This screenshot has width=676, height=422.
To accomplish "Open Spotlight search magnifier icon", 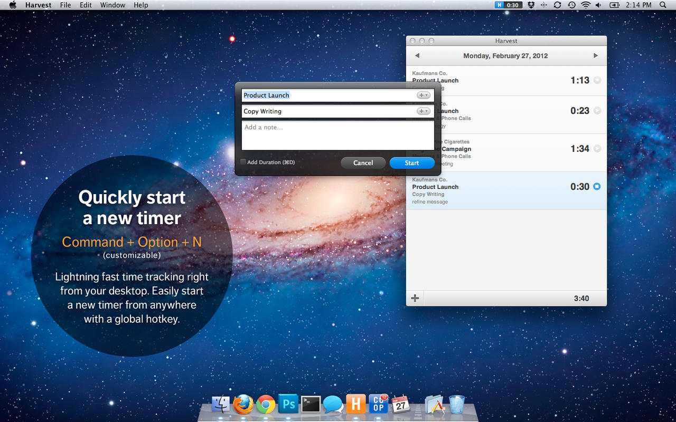I will [x=663, y=5].
